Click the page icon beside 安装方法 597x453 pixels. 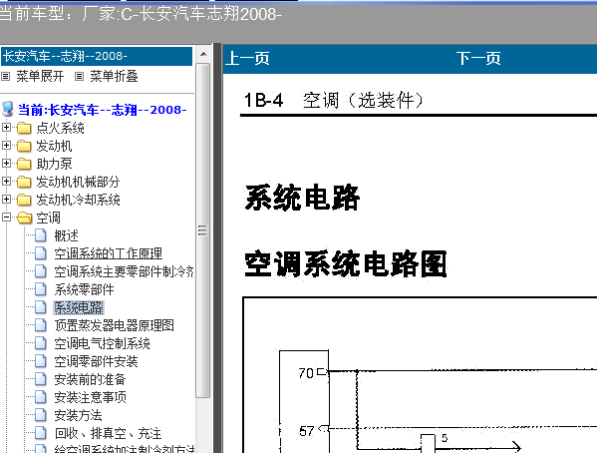[40, 414]
